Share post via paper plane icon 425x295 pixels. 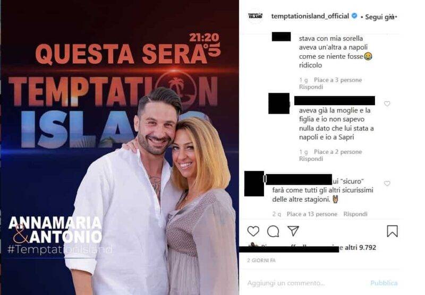(293, 231)
